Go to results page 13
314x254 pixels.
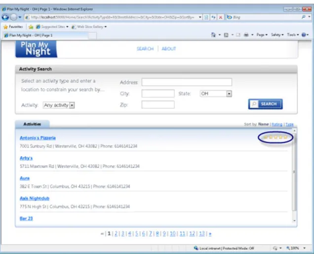point(202,234)
